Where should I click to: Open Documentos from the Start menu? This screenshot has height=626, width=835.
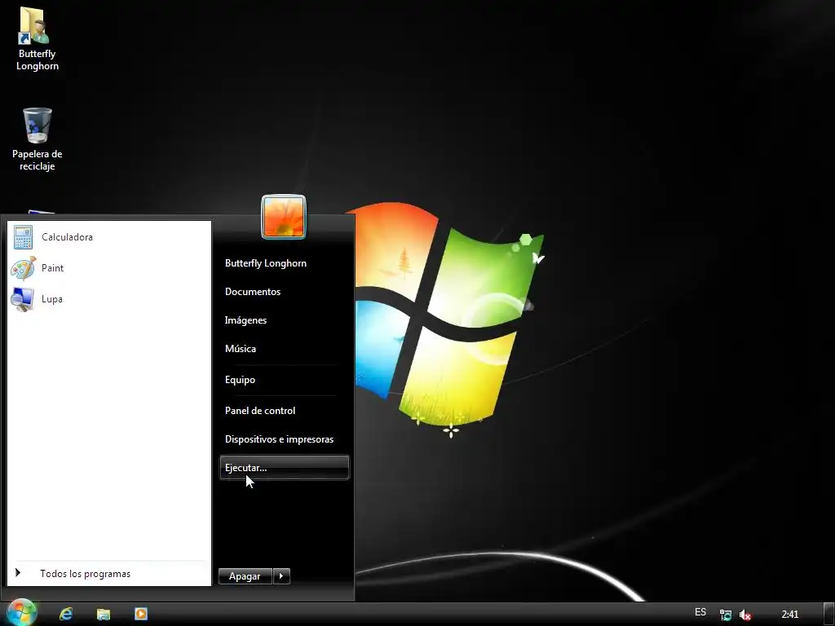(253, 292)
